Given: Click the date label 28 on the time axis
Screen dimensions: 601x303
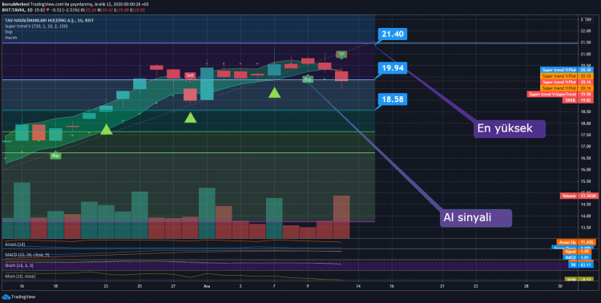Looking at the screenshot, I should pos(526,286).
